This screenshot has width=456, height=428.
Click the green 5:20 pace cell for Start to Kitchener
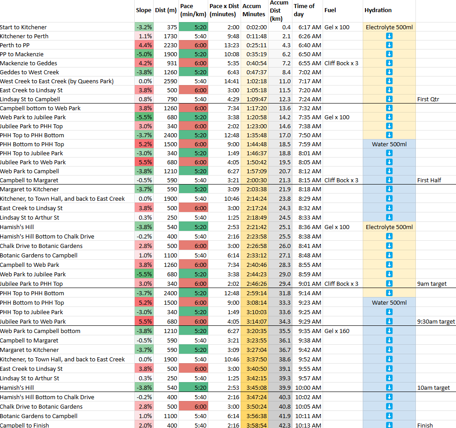point(193,27)
